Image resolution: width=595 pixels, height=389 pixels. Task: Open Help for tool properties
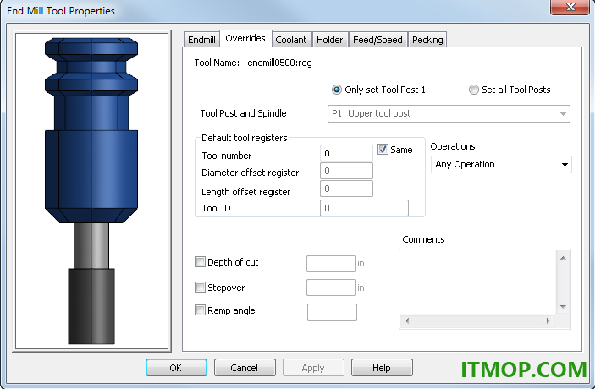pyautogui.click(x=382, y=368)
